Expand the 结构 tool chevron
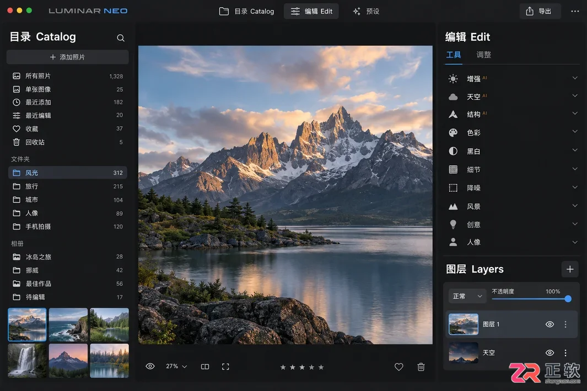This screenshot has height=391, width=587. (x=575, y=113)
